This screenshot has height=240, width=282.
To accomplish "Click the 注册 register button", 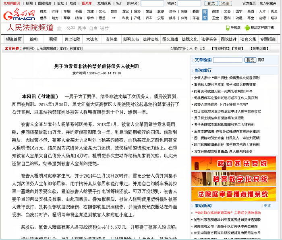I will (225, 3).
